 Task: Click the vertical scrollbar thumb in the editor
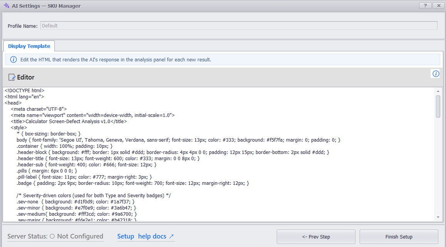pos(438,106)
